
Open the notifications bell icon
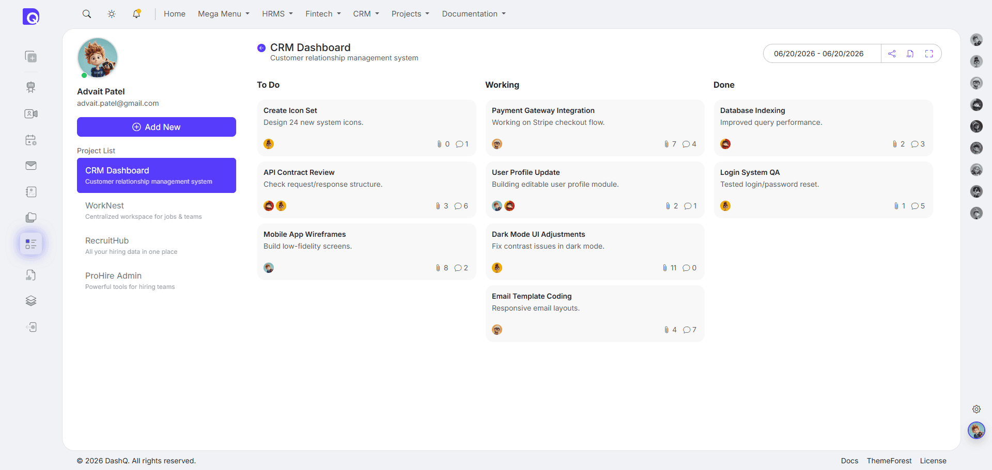[136, 14]
